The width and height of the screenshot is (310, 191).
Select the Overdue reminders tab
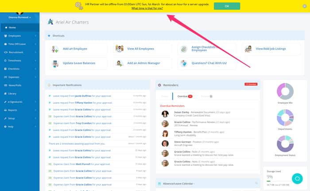pyautogui.click(x=185, y=96)
